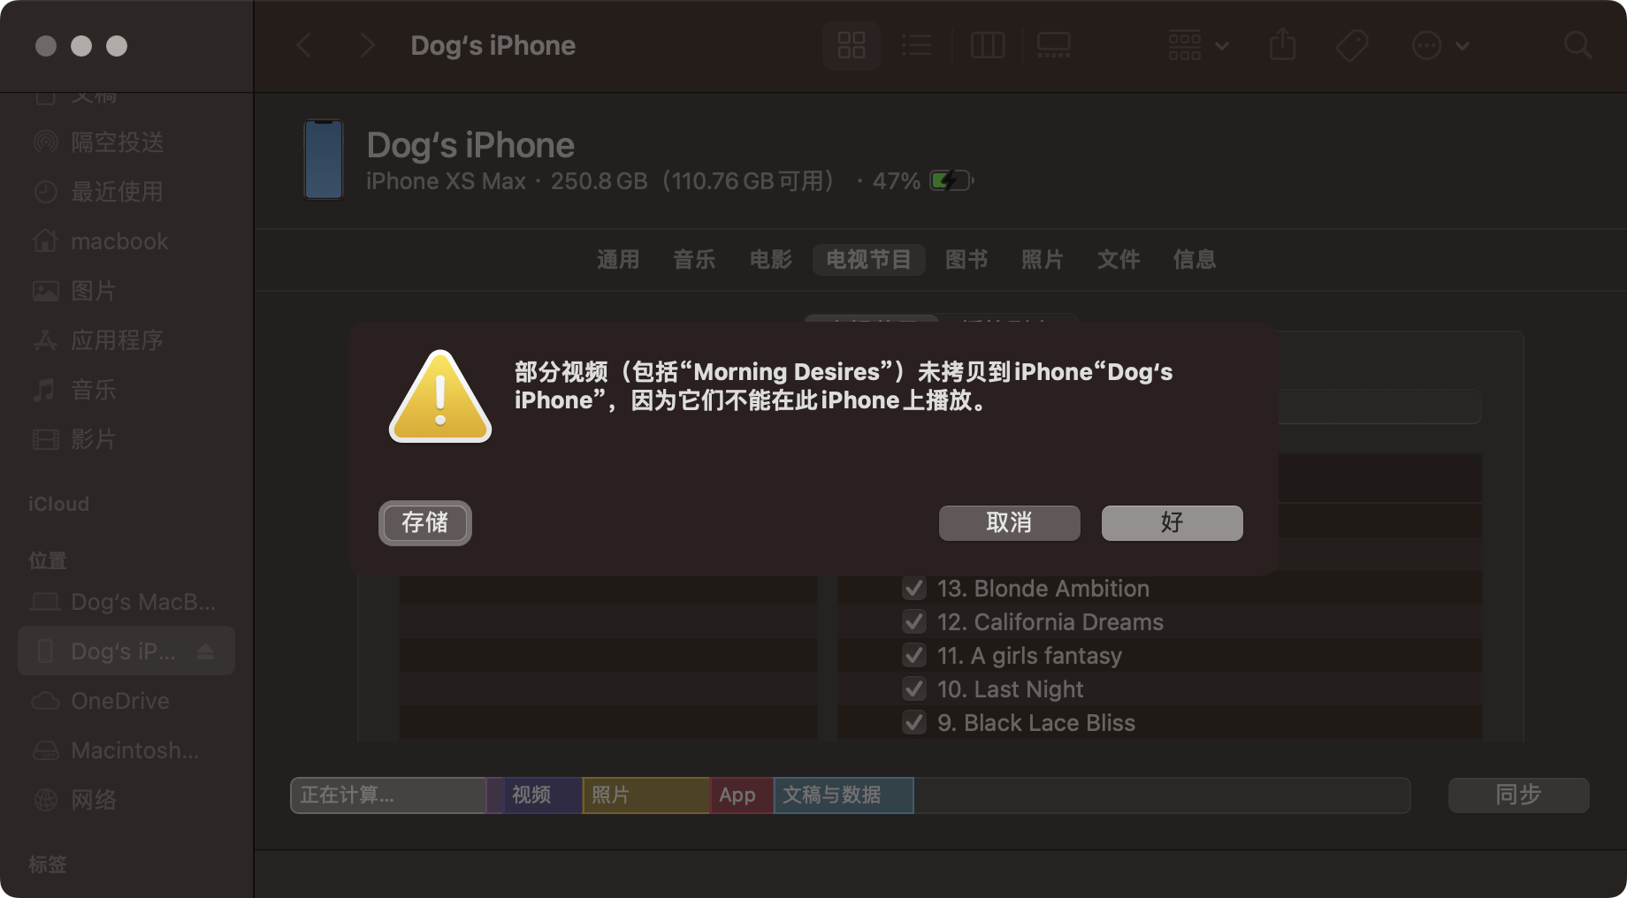
Task: Click the Share toolbar icon
Action: tap(1282, 45)
